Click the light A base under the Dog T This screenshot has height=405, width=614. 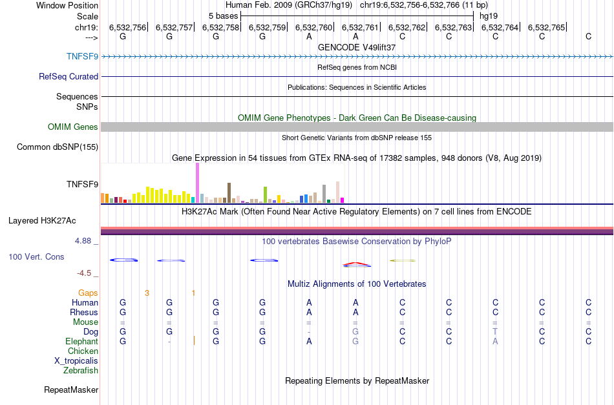(495, 341)
